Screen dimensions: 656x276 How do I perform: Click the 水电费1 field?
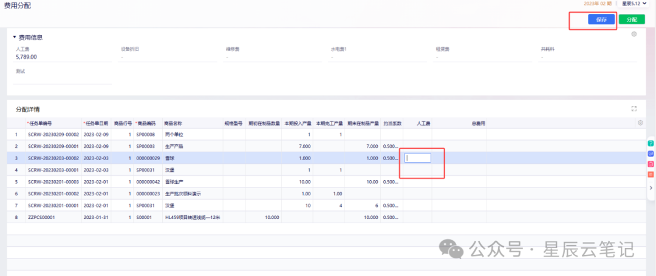[377, 56]
